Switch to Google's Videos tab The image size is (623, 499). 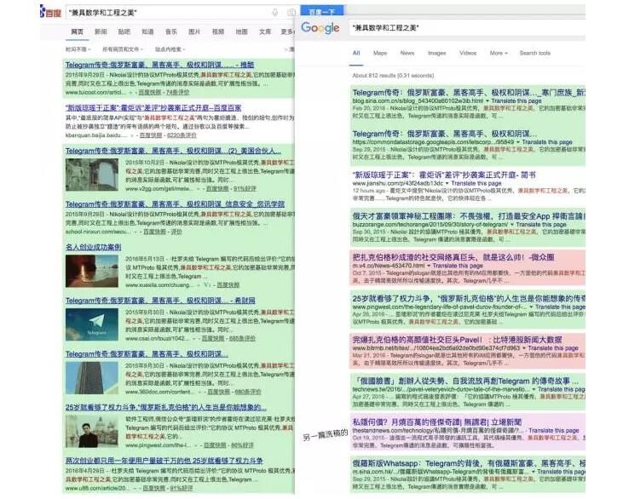coord(468,53)
